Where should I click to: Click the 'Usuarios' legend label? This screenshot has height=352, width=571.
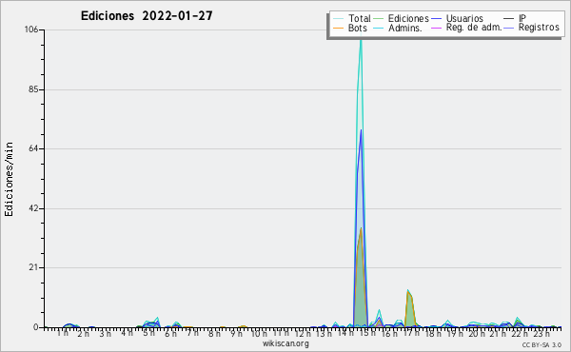point(464,18)
